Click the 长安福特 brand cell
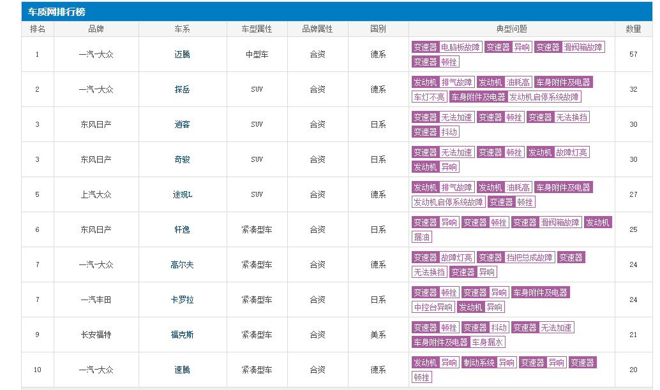 pyautogui.click(x=96, y=335)
